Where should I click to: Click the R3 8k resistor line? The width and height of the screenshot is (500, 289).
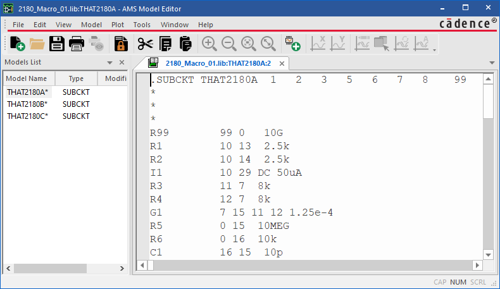(x=210, y=186)
